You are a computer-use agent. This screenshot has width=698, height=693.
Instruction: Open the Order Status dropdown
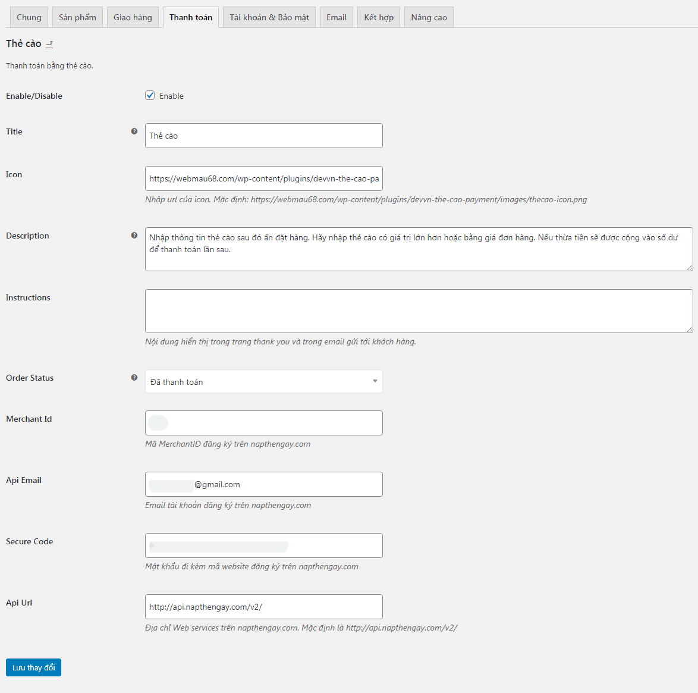[x=263, y=382]
